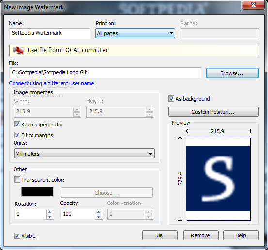The width and height of the screenshot is (268, 250).
Task: Click the Color variation value field
Action: click(x=126, y=214)
